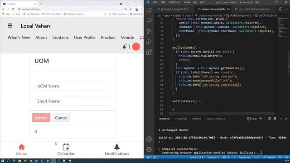Open the Go menu in VS Code
This screenshot has width=290, height=163.
pos(195,2)
